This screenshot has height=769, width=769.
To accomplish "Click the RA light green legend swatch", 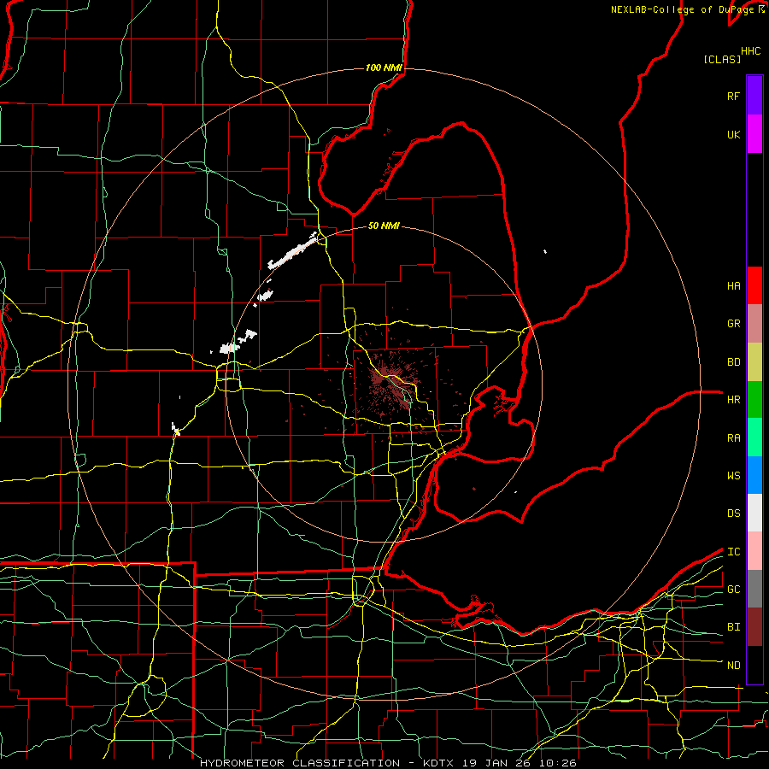I will point(754,437).
